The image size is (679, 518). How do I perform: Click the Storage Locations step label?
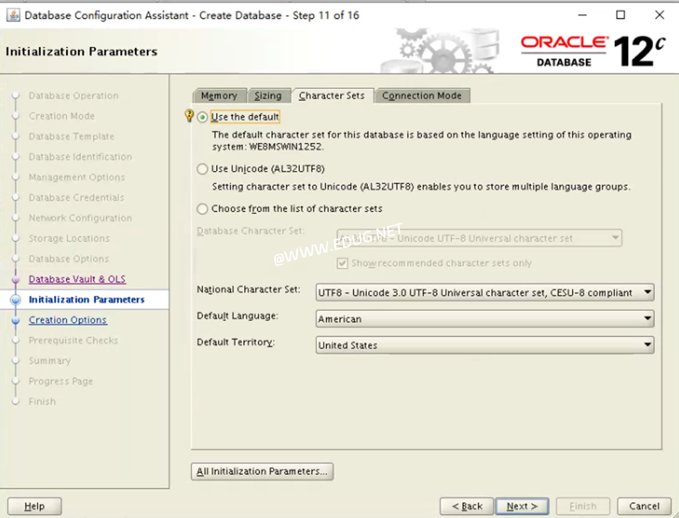(x=70, y=238)
